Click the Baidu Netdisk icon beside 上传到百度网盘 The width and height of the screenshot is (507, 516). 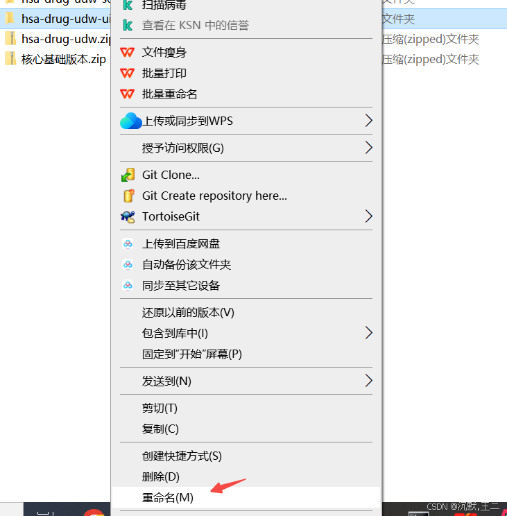[x=128, y=244]
